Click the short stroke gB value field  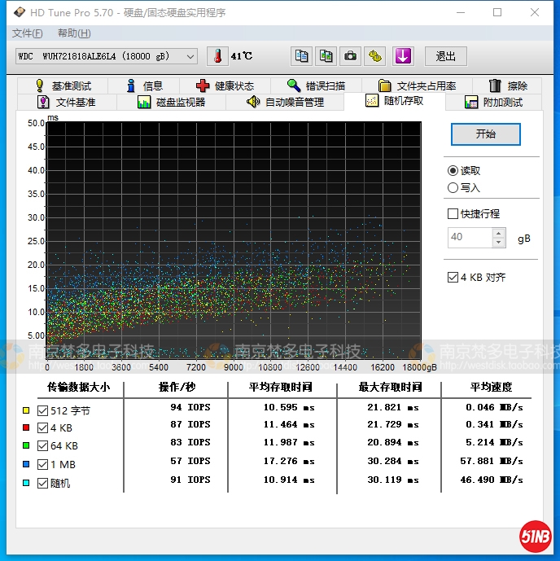point(470,237)
